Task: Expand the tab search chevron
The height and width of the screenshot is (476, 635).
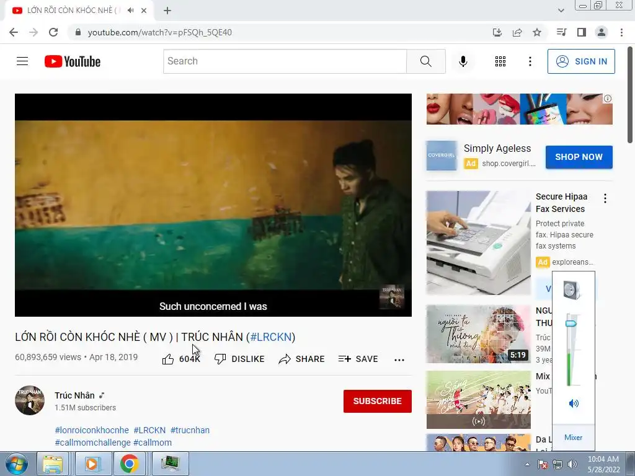Action: (x=561, y=11)
